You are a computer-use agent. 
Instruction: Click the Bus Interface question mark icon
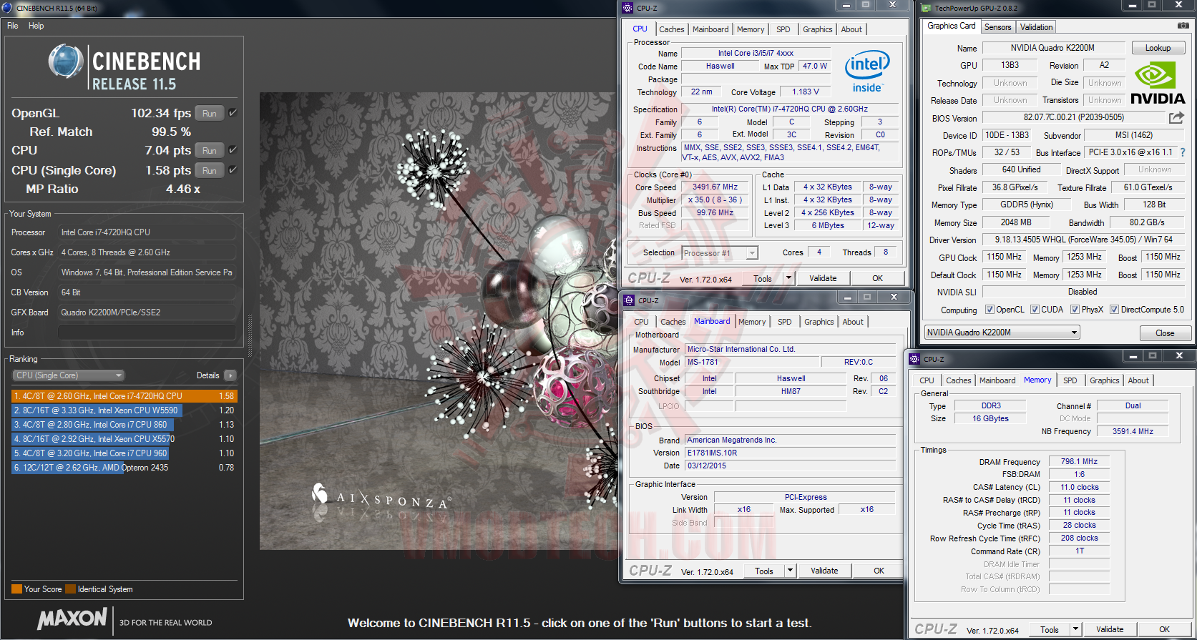tap(1183, 152)
